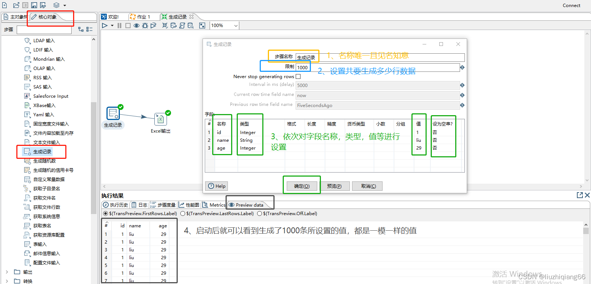Click the 确定(O) button
The width and height of the screenshot is (591, 284).
(x=302, y=186)
